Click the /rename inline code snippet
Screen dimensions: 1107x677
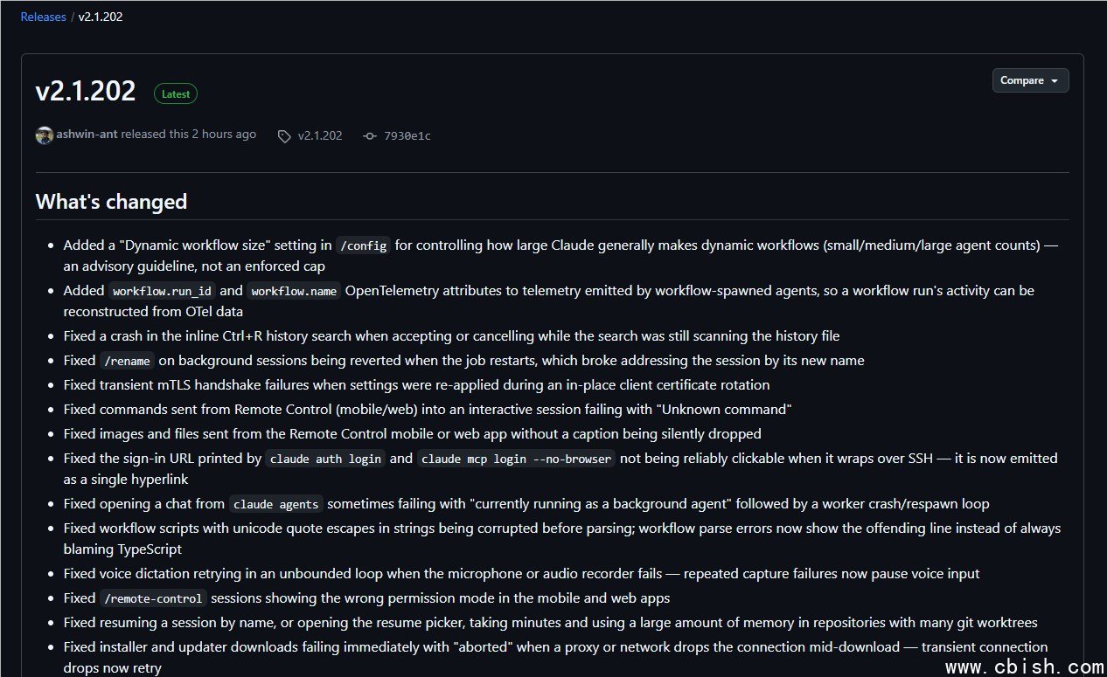tap(127, 361)
